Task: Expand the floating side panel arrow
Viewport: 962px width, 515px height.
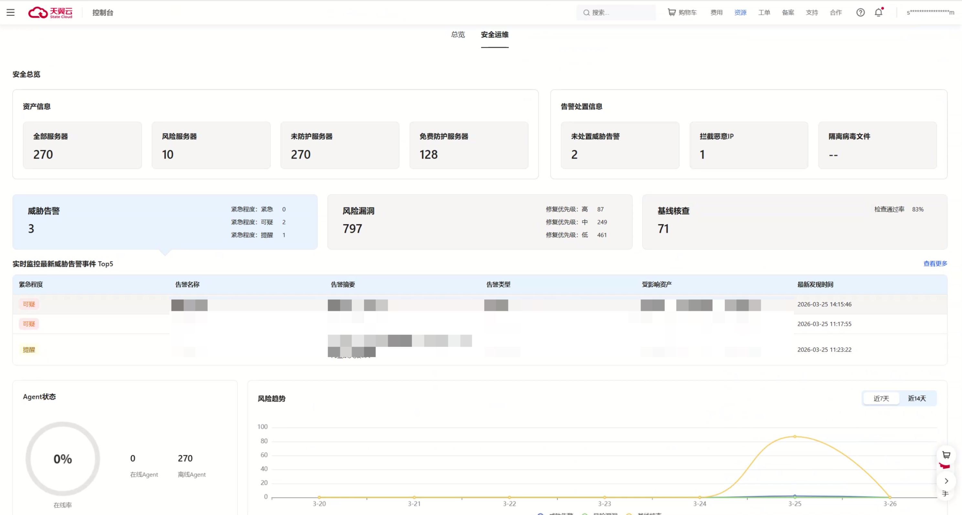Action: coord(946,481)
